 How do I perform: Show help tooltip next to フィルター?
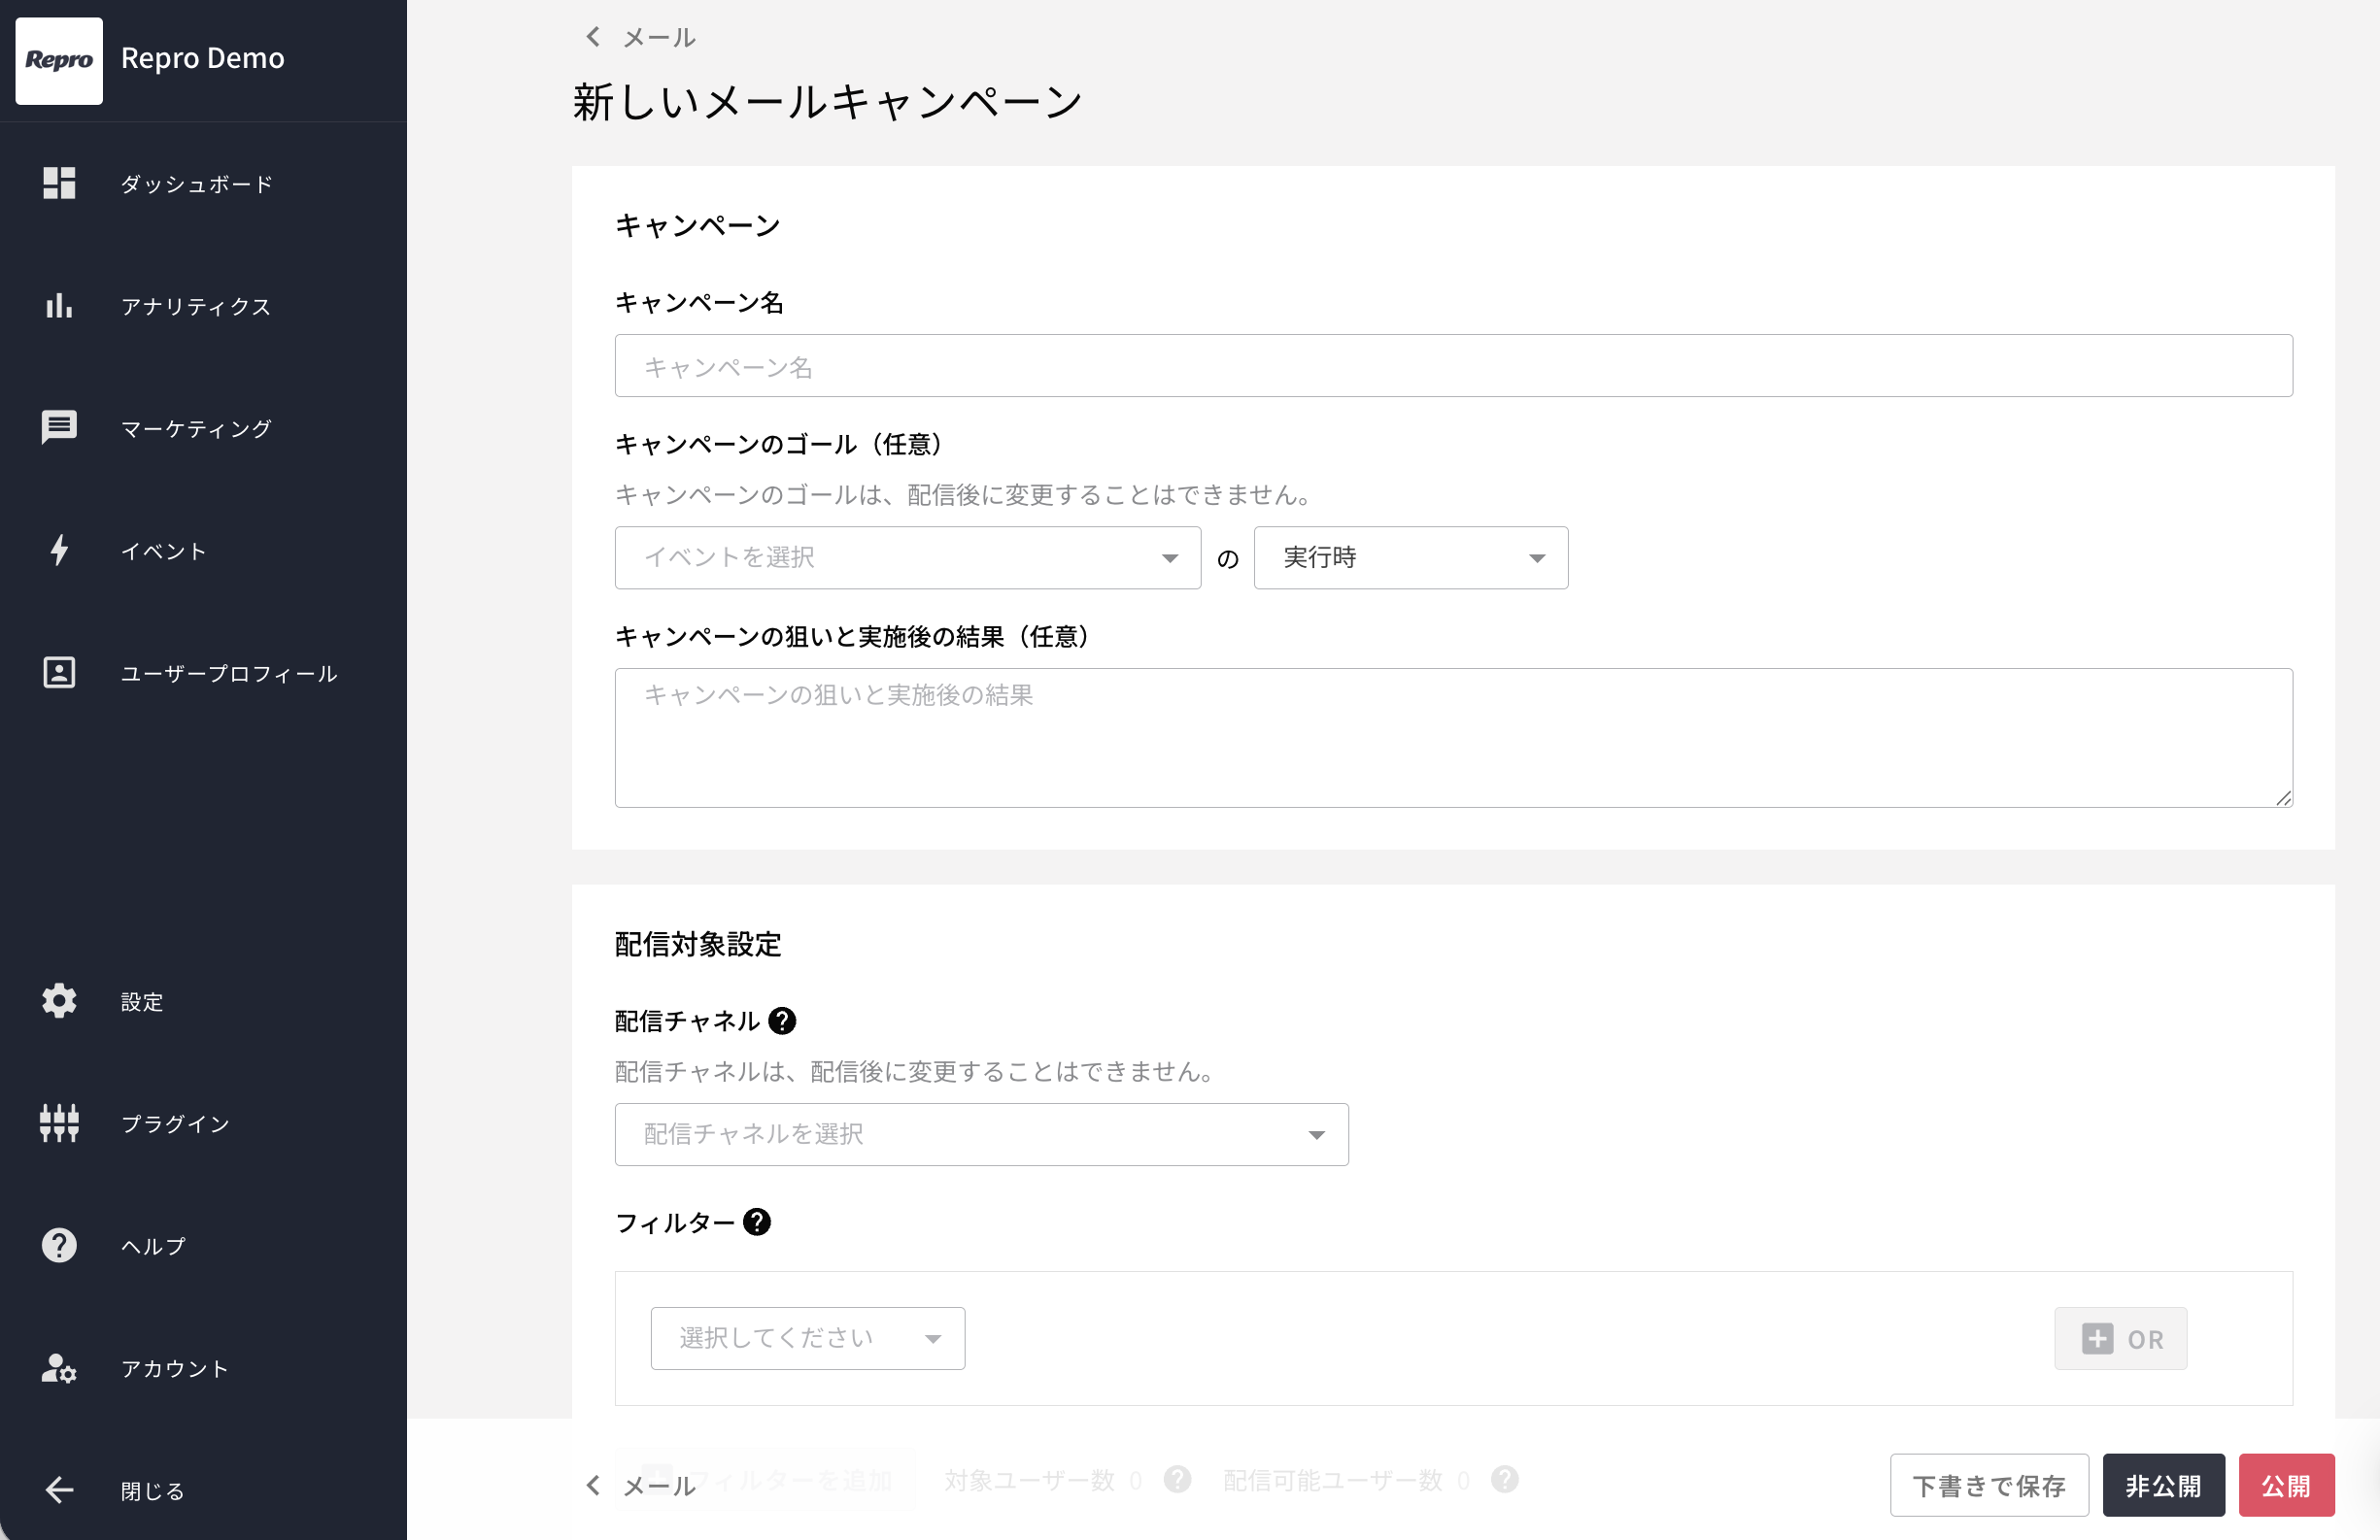click(757, 1222)
